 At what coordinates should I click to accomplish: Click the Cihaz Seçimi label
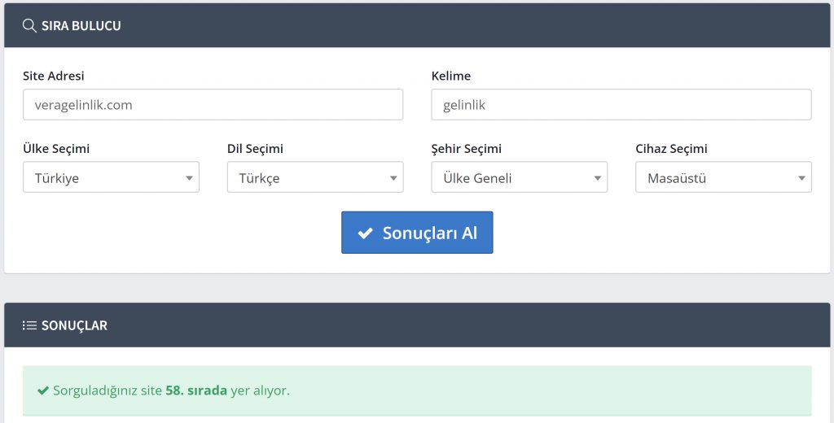(x=671, y=149)
